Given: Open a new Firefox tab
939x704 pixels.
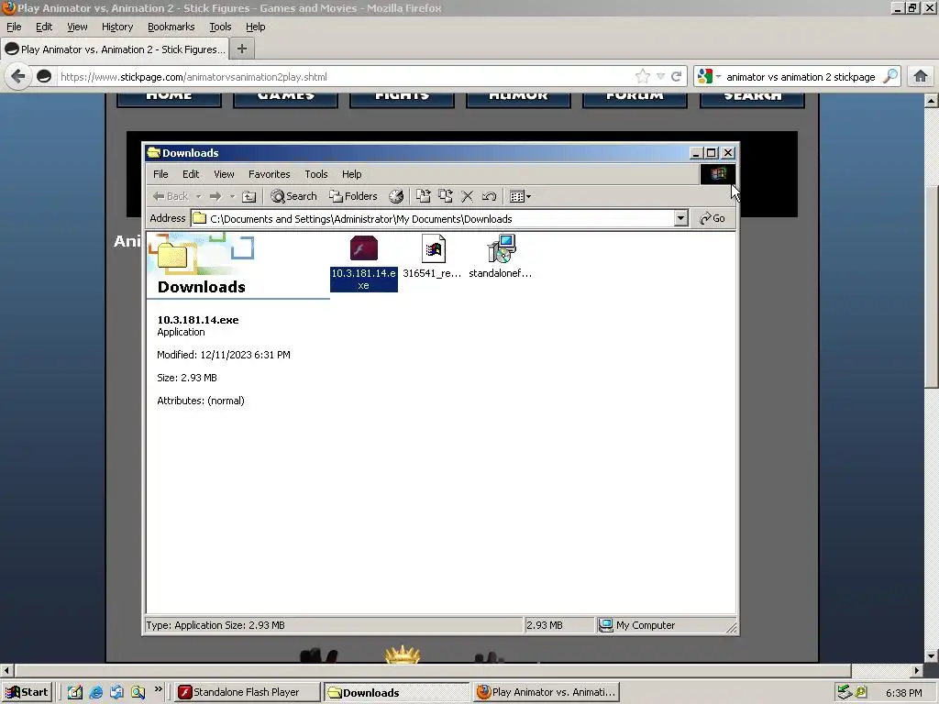Looking at the screenshot, I should point(242,49).
